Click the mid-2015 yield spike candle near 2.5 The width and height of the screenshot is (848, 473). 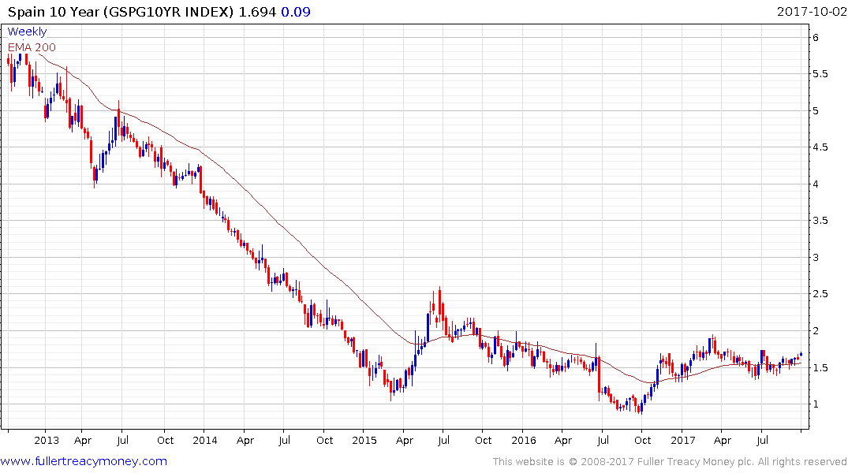click(x=439, y=306)
